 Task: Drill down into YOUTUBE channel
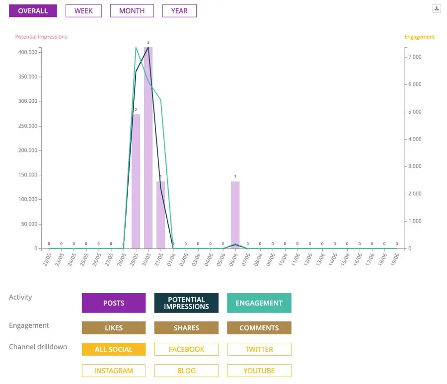259,371
